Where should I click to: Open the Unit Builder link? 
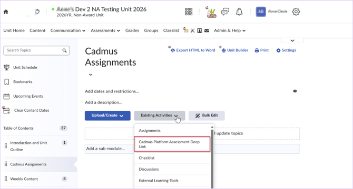pos(235,50)
